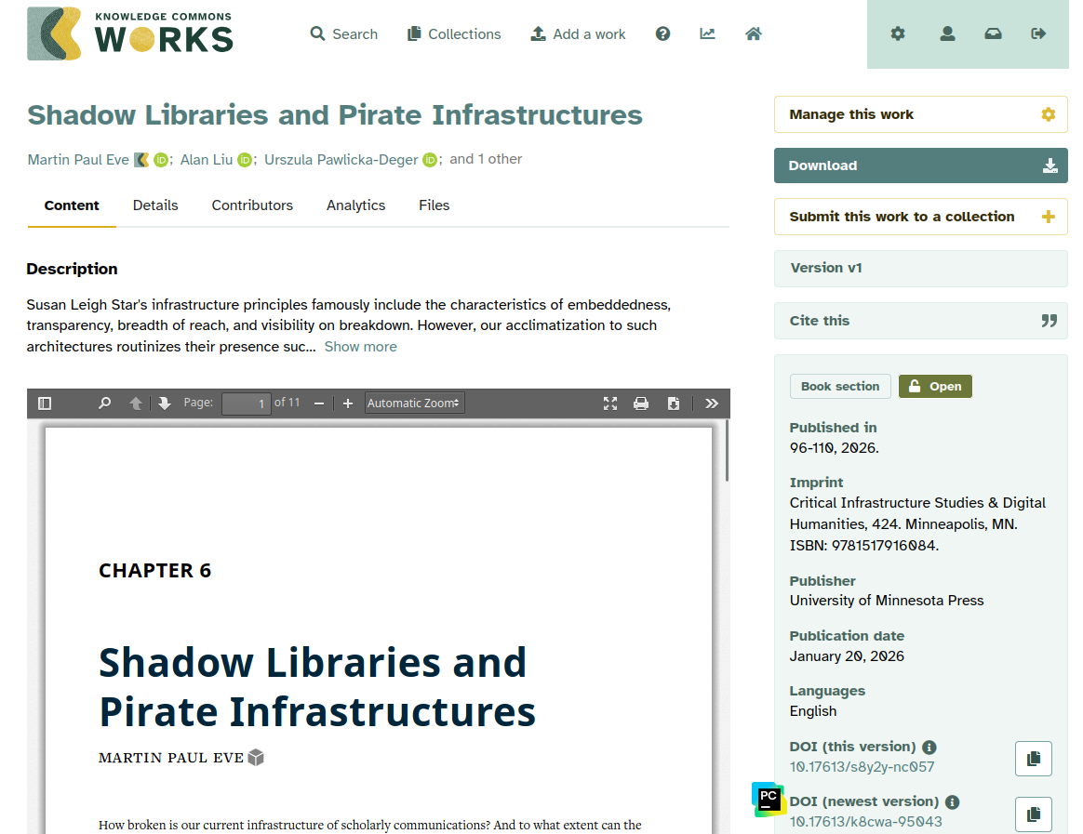1083x834 pixels.
Task: Zoom in the PDF with plus
Action: coord(348,404)
